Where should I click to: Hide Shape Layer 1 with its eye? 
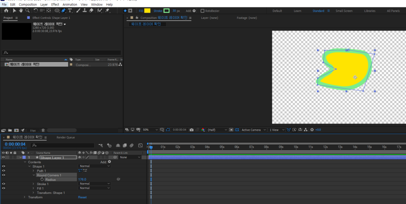pyautogui.click(x=3, y=157)
